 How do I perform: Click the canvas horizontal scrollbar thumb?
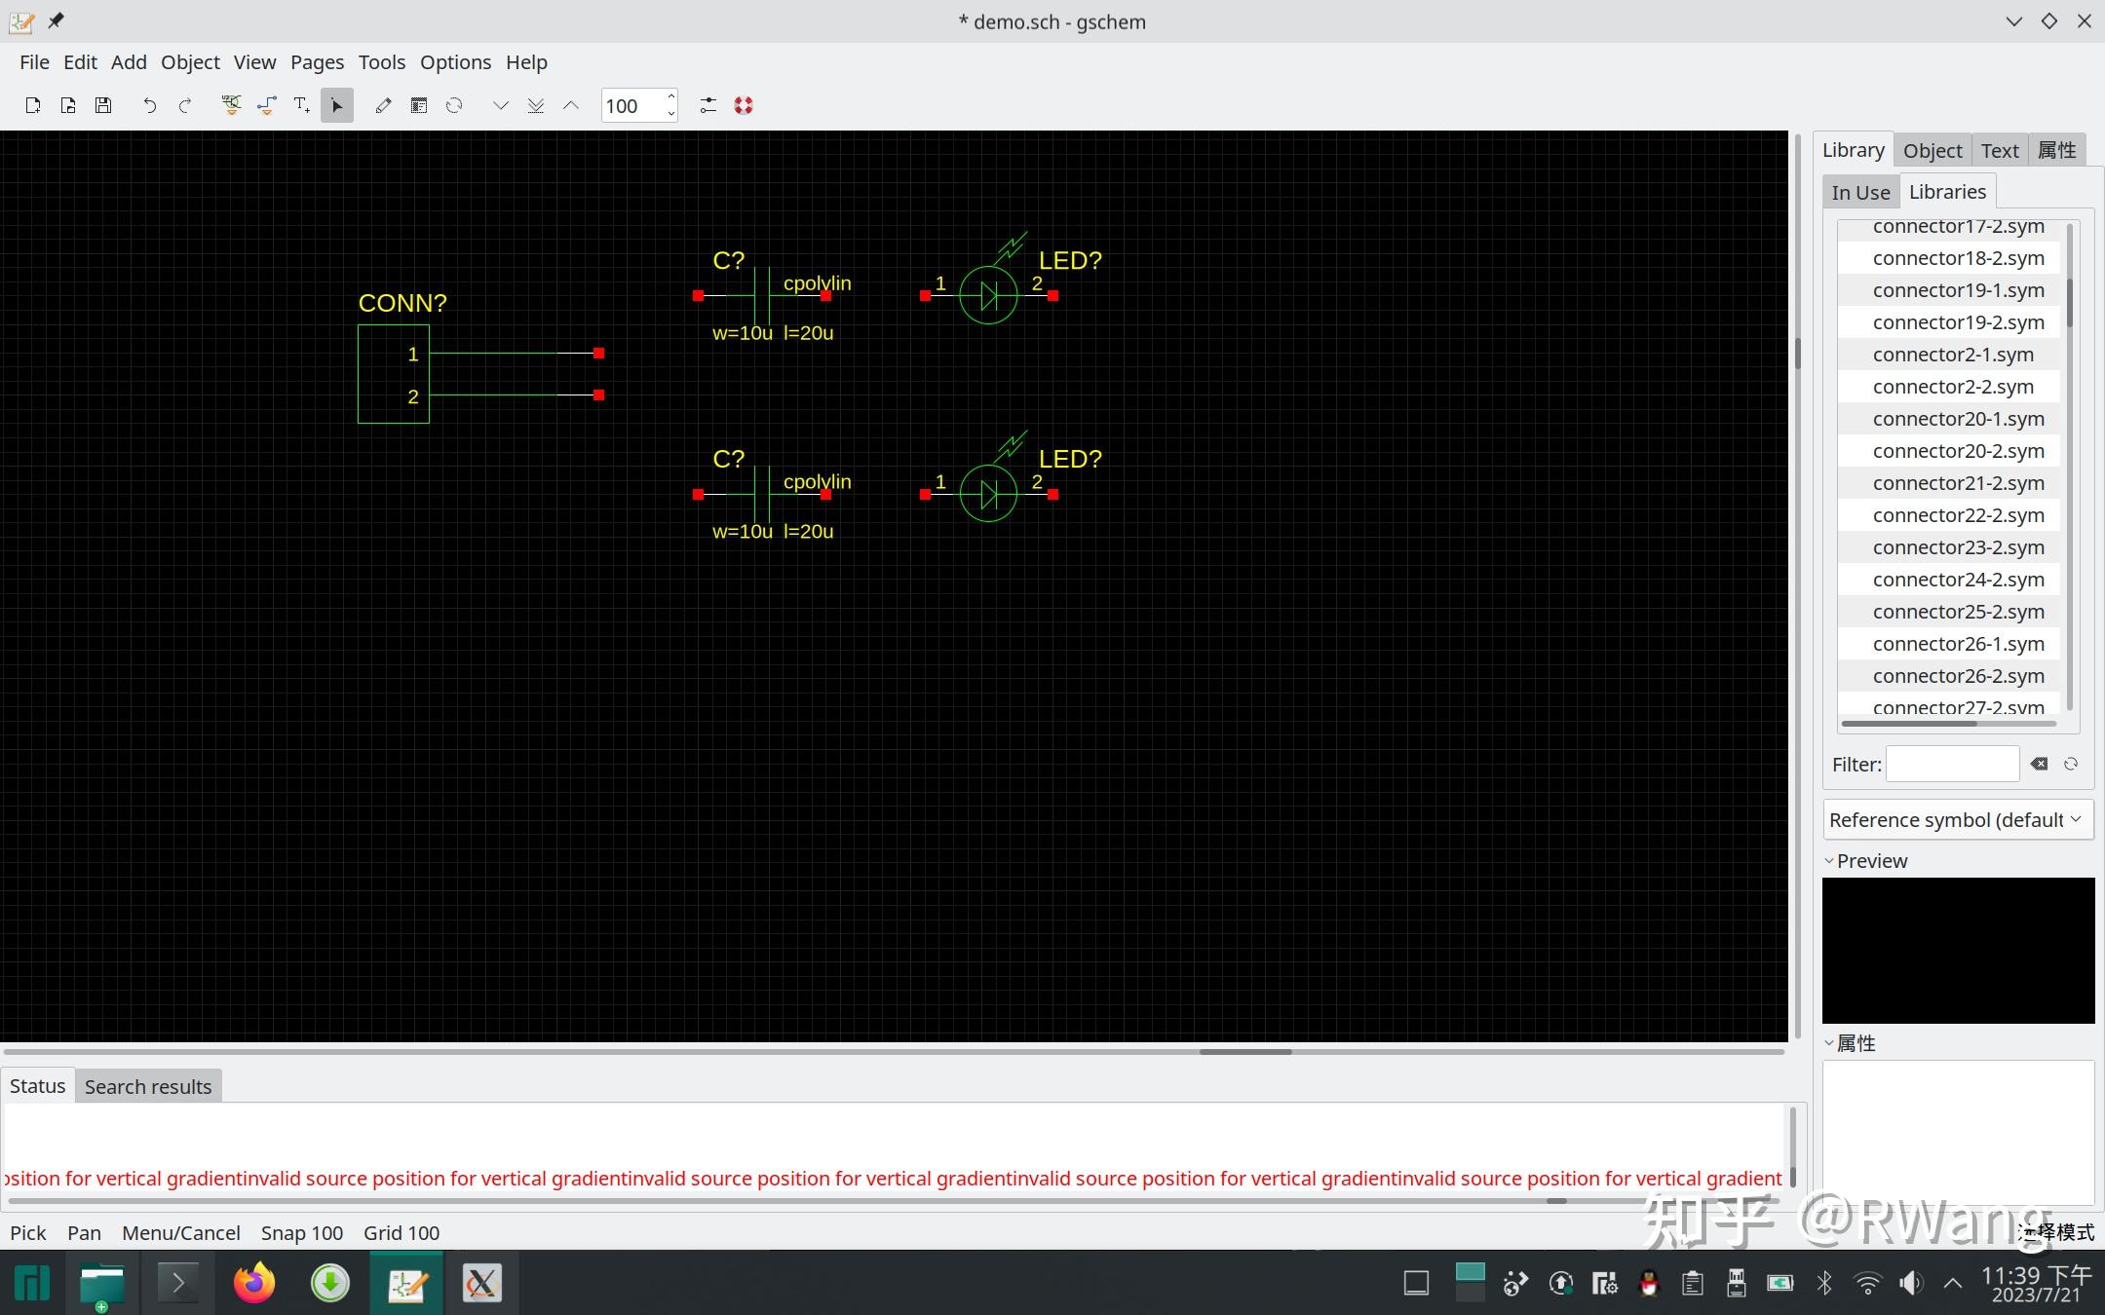pyautogui.click(x=1244, y=1052)
